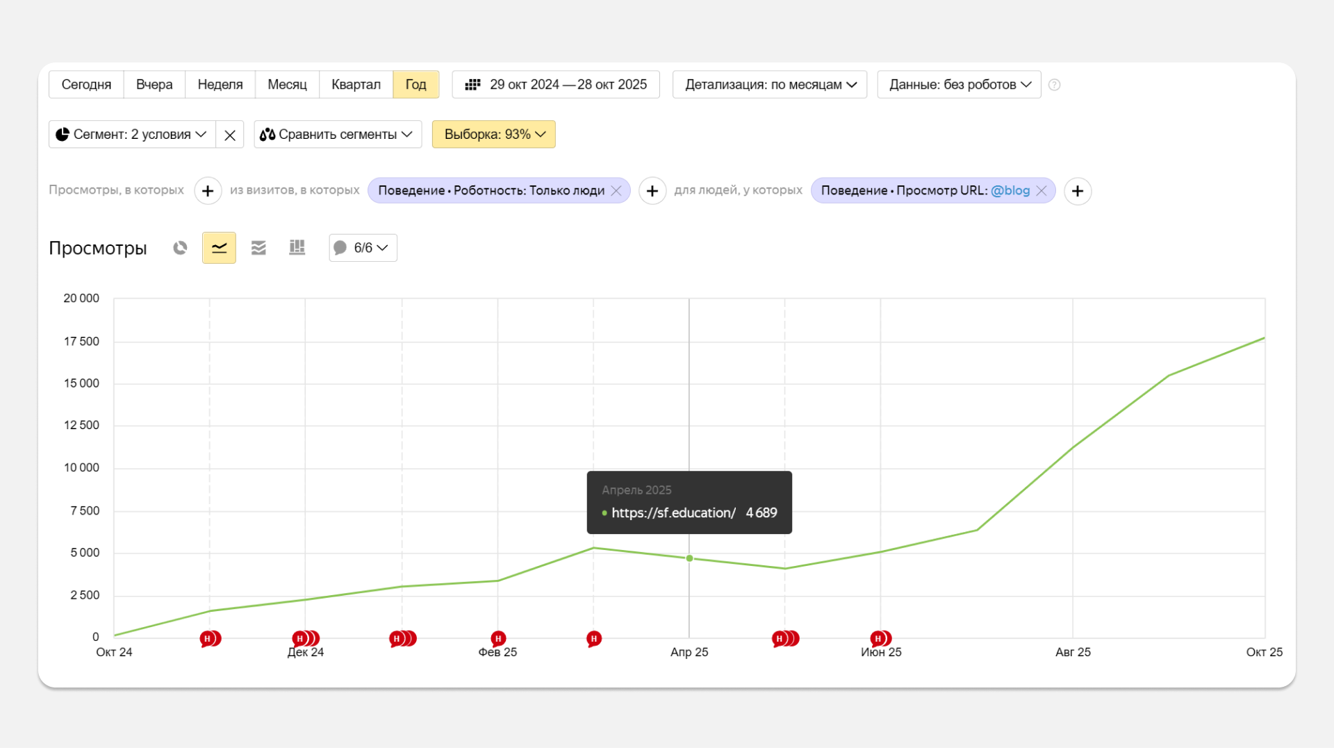
Task: Add people condition plus after @blog
Action: point(1078,191)
